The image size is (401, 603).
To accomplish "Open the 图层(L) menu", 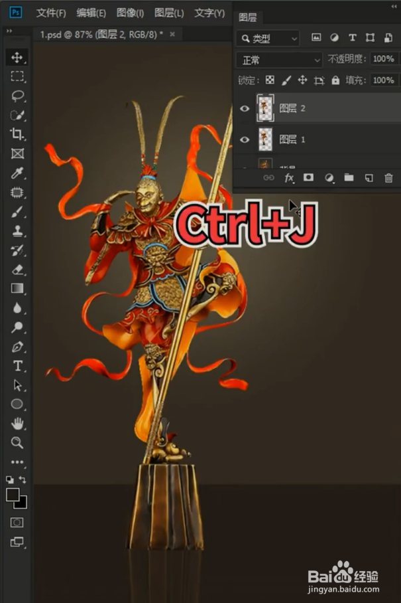I will [169, 13].
